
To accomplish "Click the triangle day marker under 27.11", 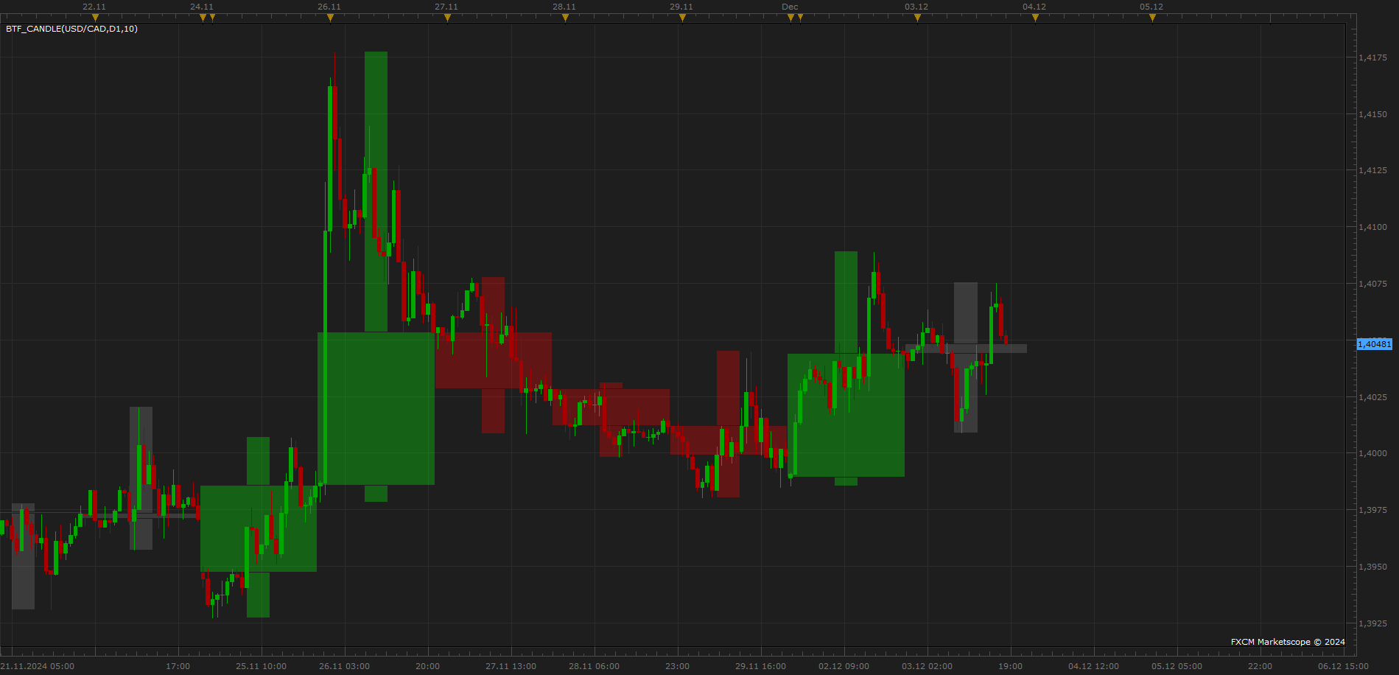I will point(447,18).
